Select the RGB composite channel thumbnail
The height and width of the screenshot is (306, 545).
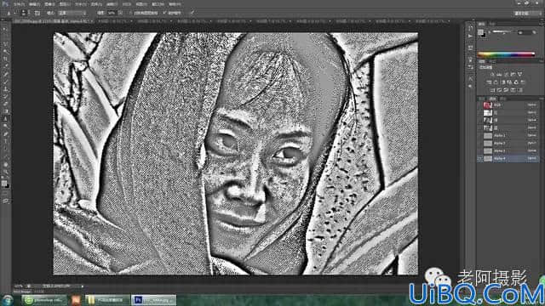(x=488, y=105)
